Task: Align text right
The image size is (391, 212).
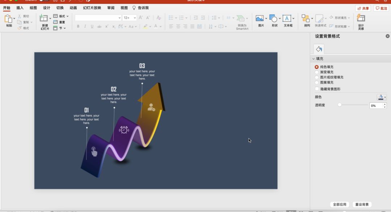Action: click(185, 26)
